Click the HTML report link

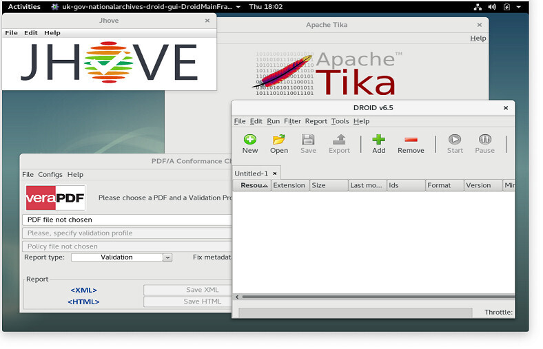click(x=83, y=302)
